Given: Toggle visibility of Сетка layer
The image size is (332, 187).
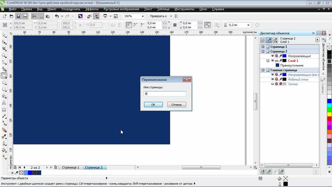Looking at the screenshot, I should [x=272, y=84].
